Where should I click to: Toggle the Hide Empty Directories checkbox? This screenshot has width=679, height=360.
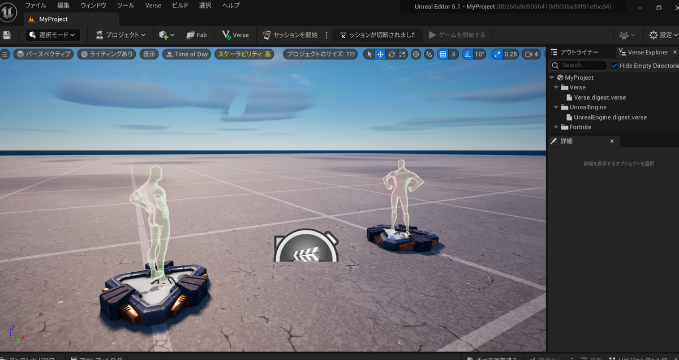tap(614, 66)
